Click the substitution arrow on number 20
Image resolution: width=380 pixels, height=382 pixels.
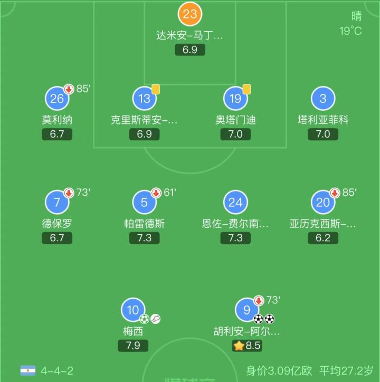(334, 193)
